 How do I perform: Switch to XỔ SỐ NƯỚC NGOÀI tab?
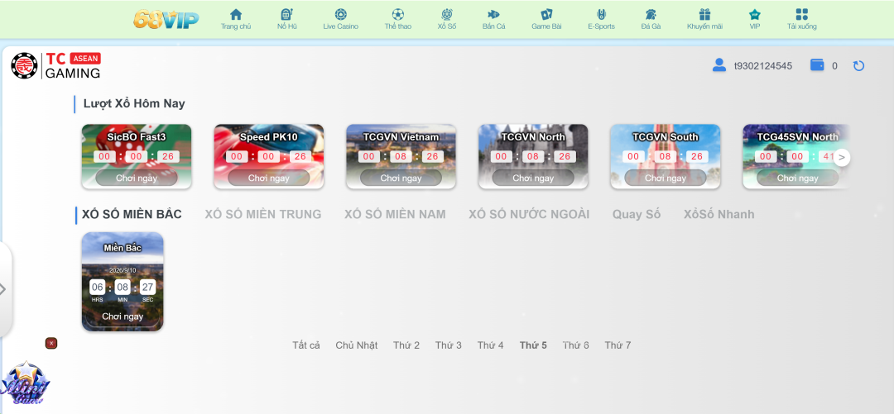[529, 214]
